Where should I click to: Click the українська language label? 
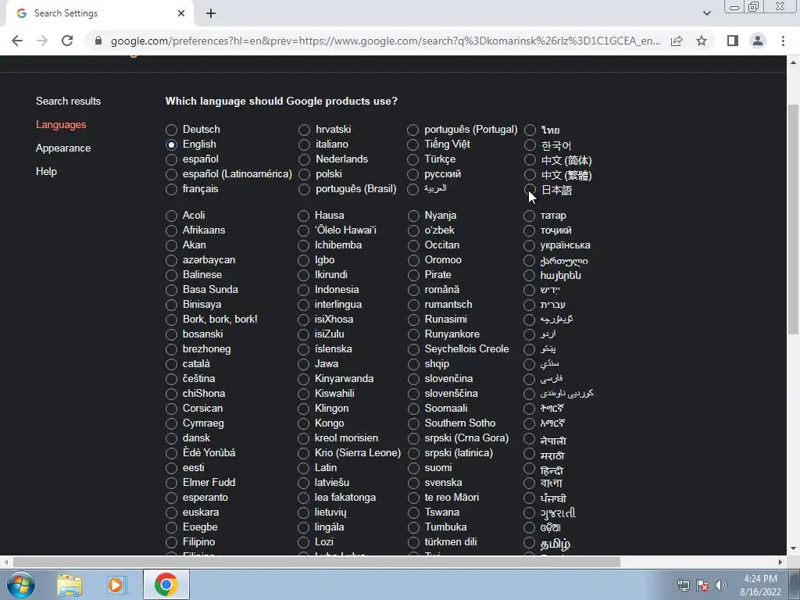point(566,245)
